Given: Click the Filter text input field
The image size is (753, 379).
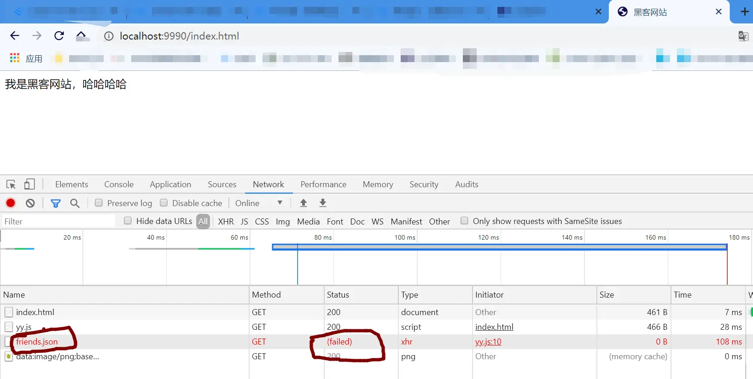Looking at the screenshot, I should [x=58, y=221].
